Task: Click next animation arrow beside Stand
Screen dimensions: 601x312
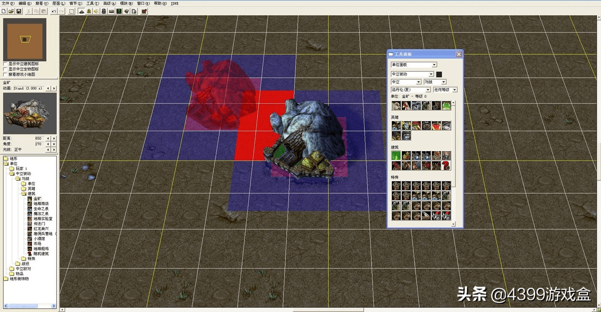Action: click(54, 88)
